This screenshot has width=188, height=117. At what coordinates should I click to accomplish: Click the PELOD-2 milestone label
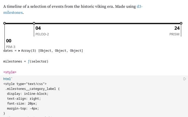point(42,34)
